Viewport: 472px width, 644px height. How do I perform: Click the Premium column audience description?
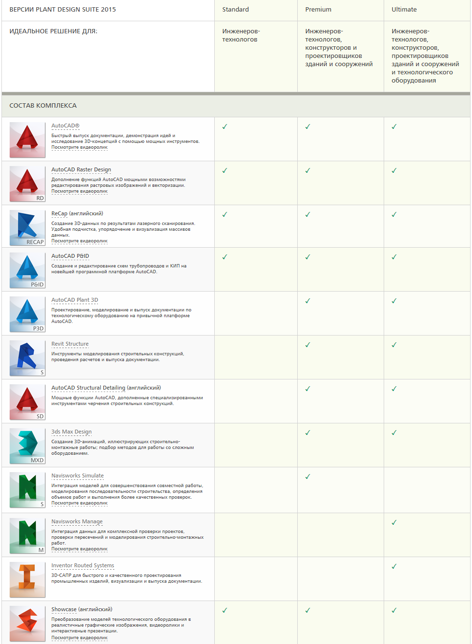click(x=339, y=48)
